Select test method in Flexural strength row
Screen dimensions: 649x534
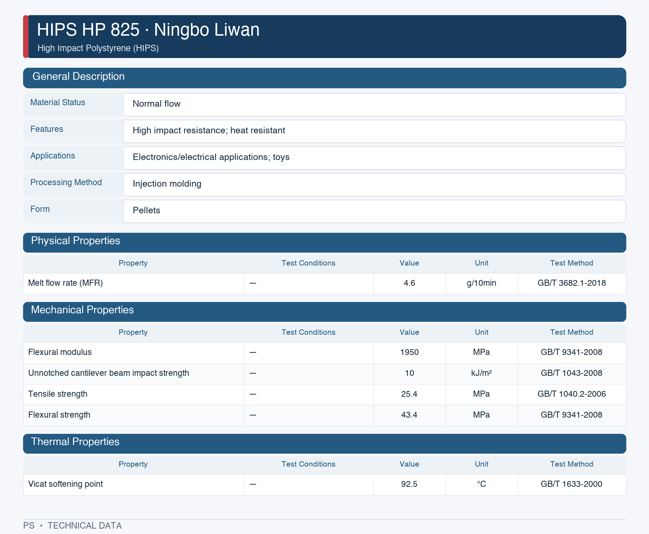tap(571, 415)
